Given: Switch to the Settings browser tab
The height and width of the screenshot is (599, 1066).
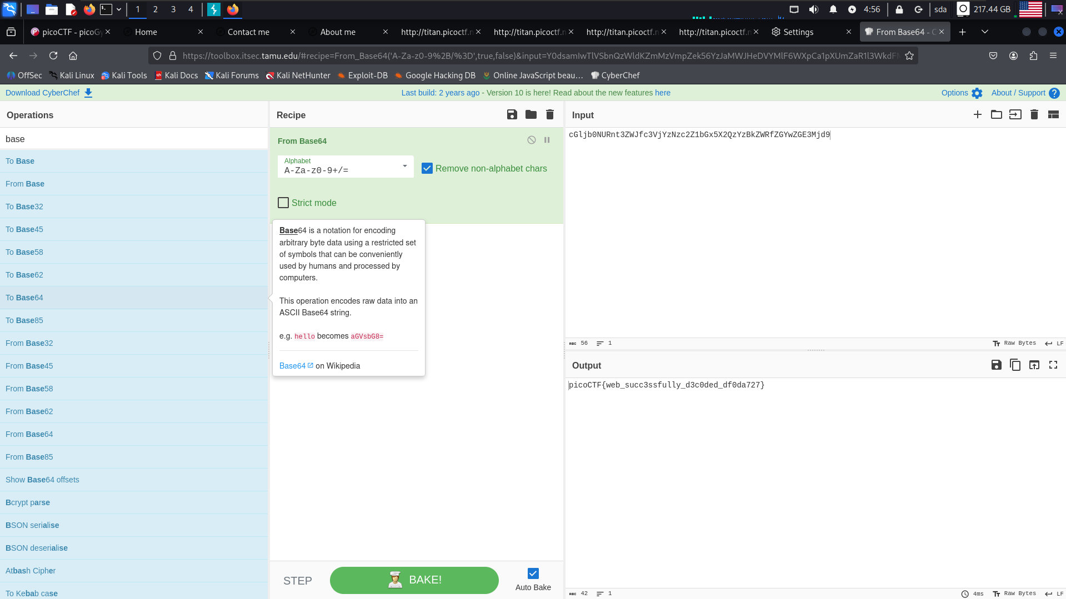Looking at the screenshot, I should click(x=798, y=32).
